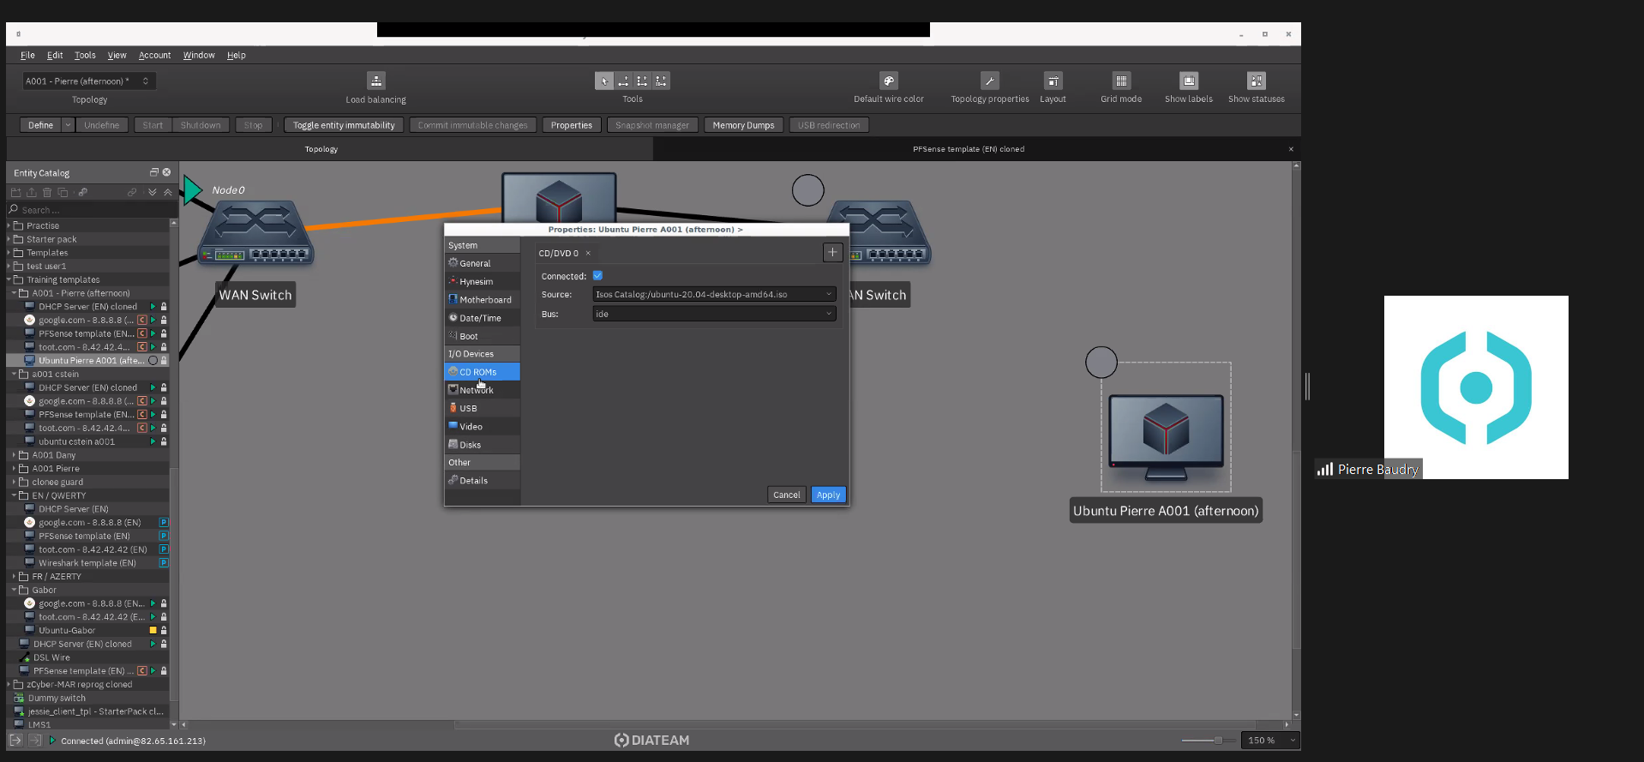Screen dimensions: 1644x762
Task: Click the Apply button
Action: 828,495
